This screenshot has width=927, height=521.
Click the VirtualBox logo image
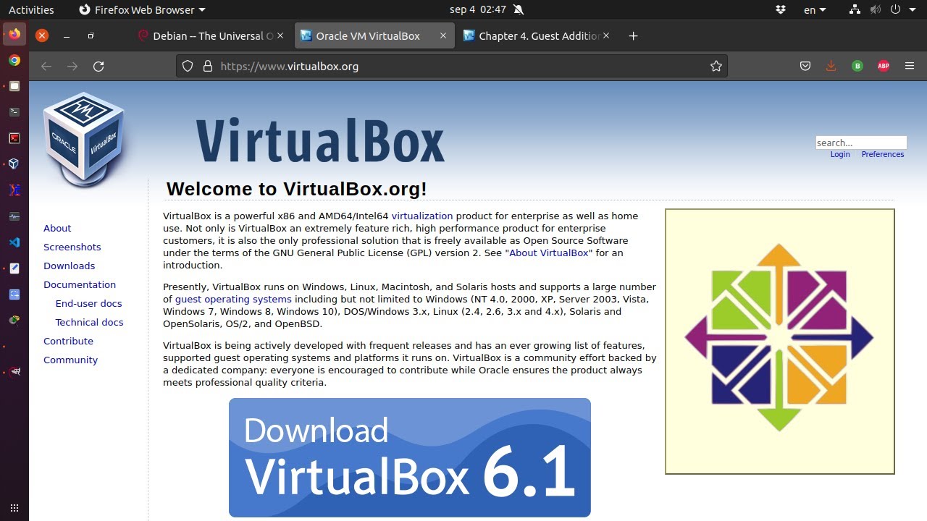tap(85, 140)
